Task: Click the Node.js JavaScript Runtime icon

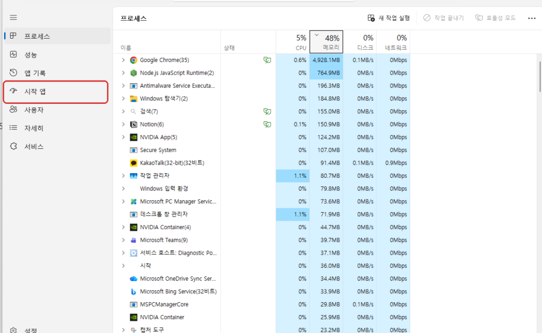Action: click(133, 73)
